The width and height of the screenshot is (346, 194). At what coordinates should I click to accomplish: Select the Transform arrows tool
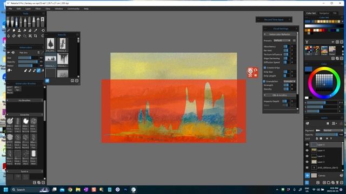pyautogui.click(x=30, y=36)
